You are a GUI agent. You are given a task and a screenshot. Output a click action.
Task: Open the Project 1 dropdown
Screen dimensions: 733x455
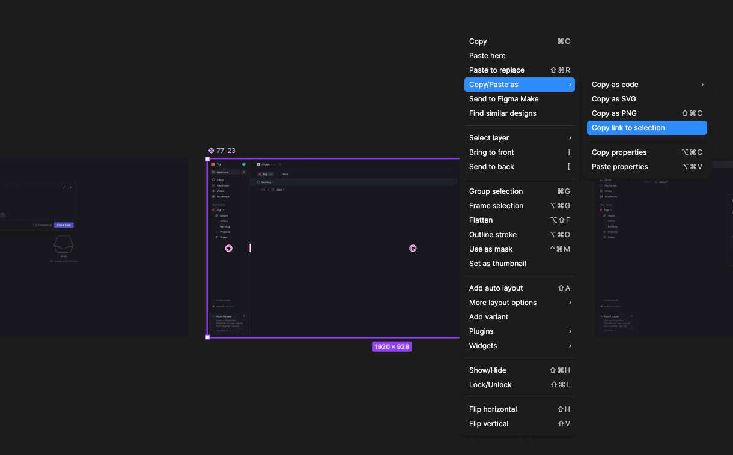tap(275, 164)
